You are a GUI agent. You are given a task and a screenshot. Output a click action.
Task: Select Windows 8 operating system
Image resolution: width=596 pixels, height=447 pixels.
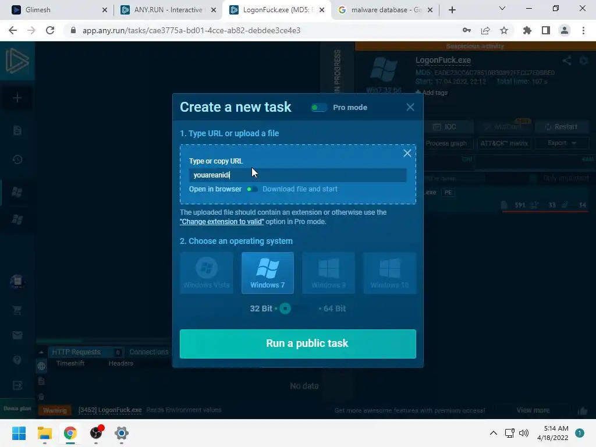[328, 273]
